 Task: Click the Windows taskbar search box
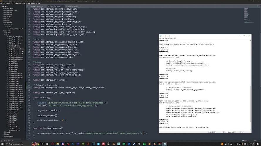[x=18, y=144]
